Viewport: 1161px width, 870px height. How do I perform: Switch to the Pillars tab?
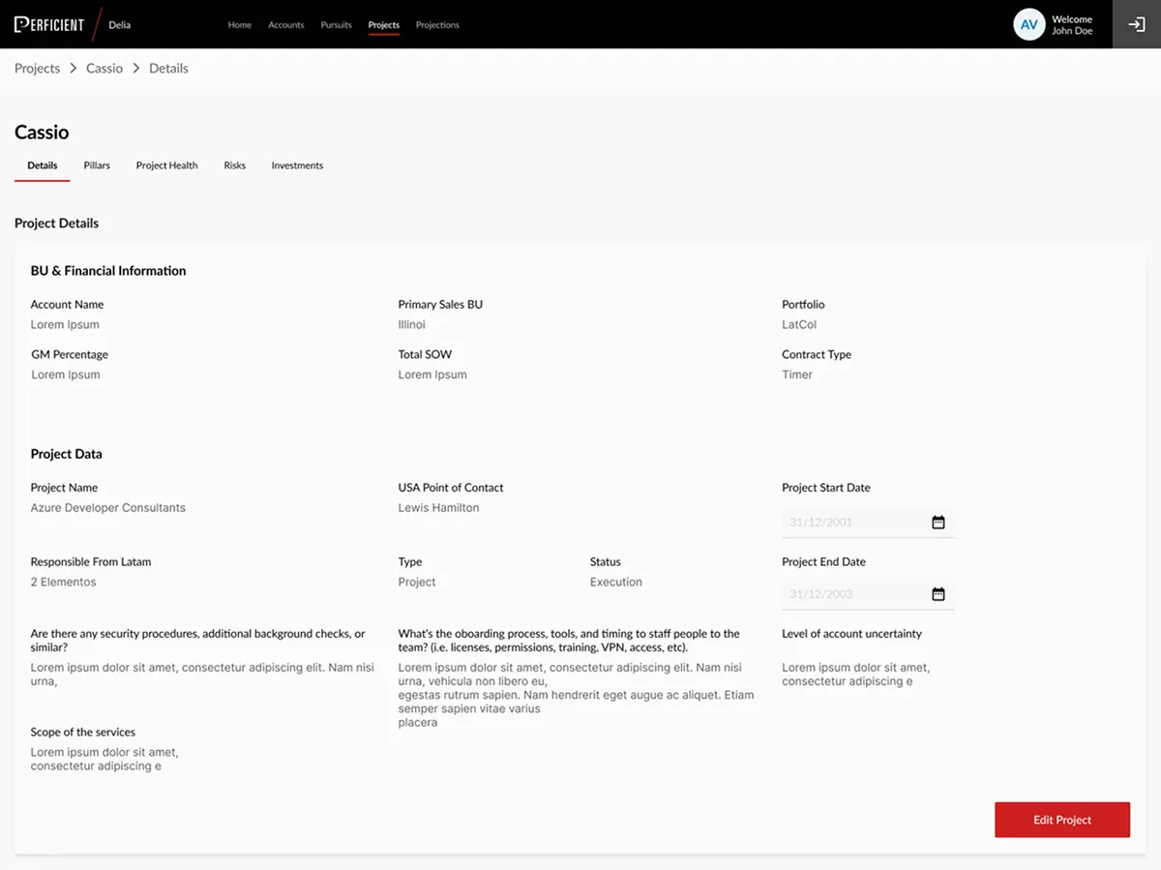point(97,165)
